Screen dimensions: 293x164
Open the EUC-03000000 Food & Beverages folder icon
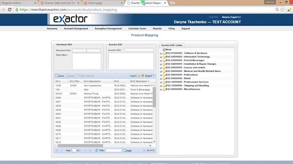pos(164,61)
